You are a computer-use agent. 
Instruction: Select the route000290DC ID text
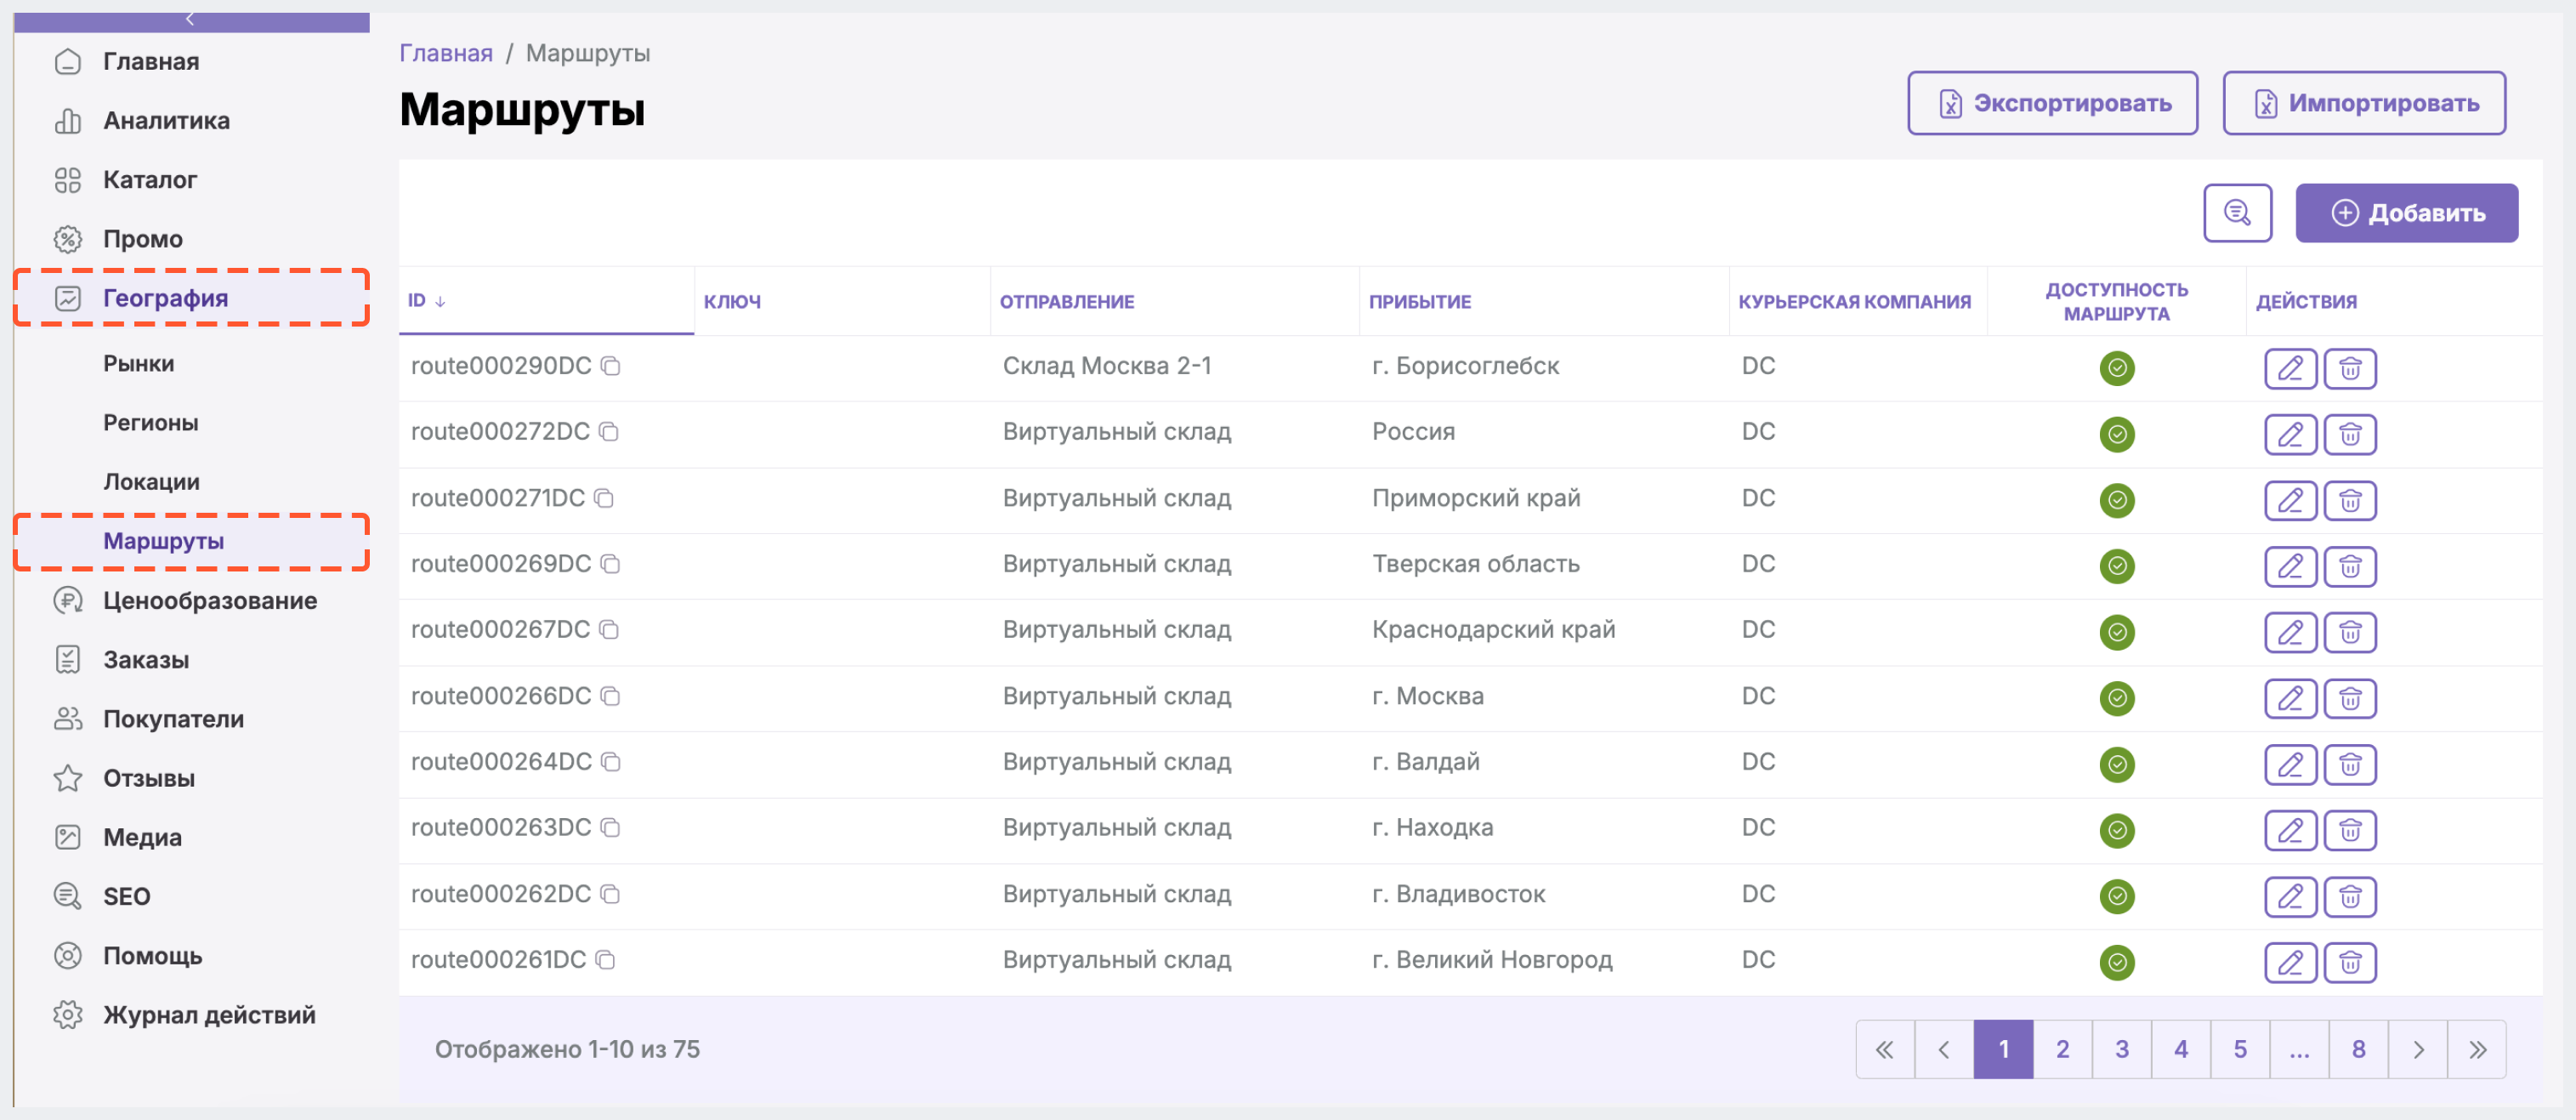[501, 366]
